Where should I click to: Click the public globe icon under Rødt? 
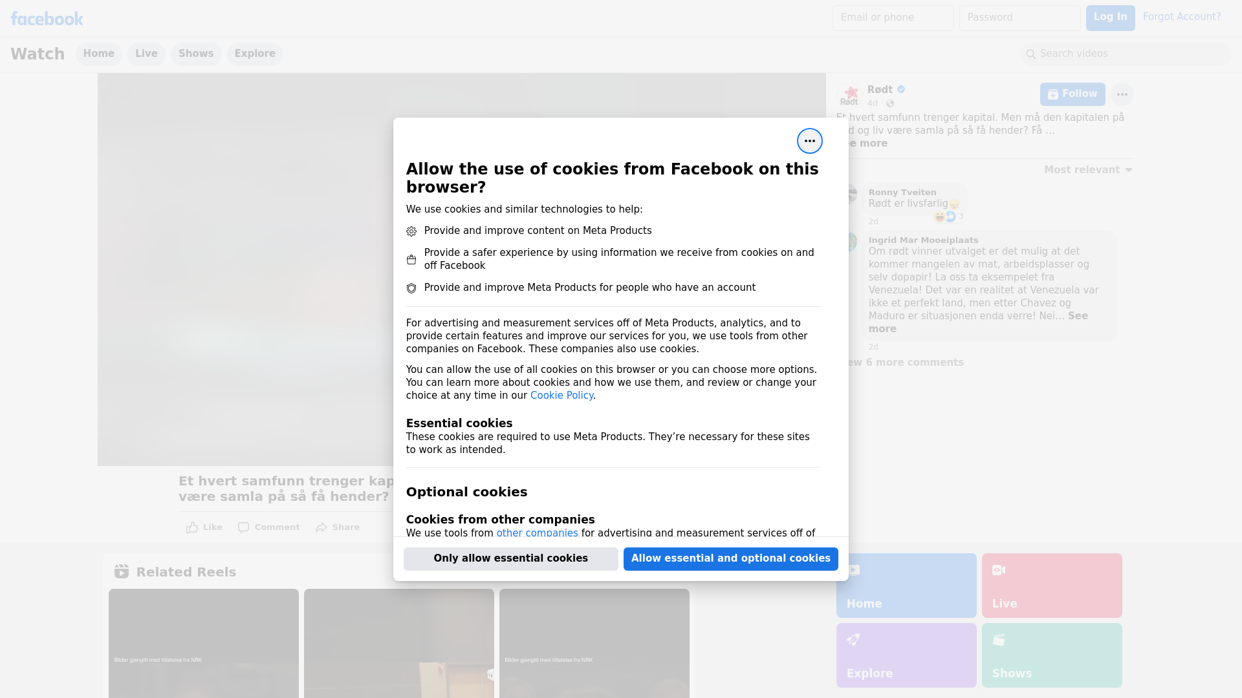coord(890,103)
